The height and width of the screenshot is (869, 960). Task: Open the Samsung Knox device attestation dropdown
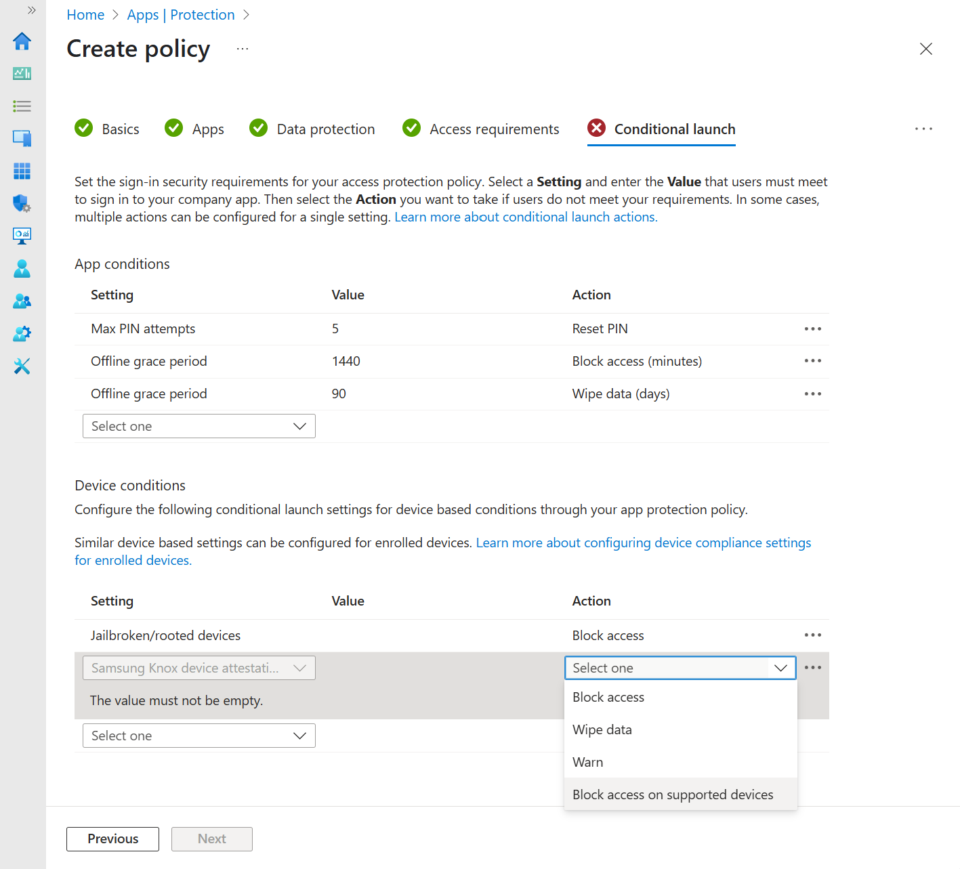199,668
